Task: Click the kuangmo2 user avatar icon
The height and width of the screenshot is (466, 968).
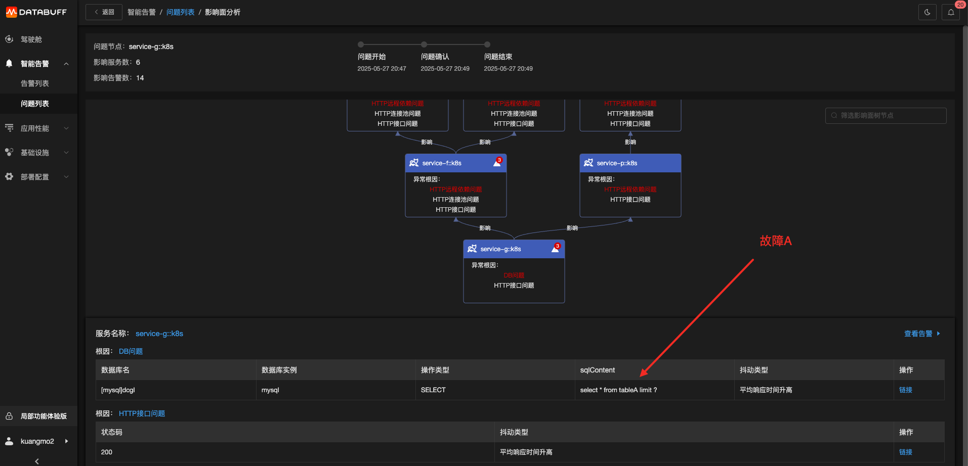Action: (x=9, y=441)
